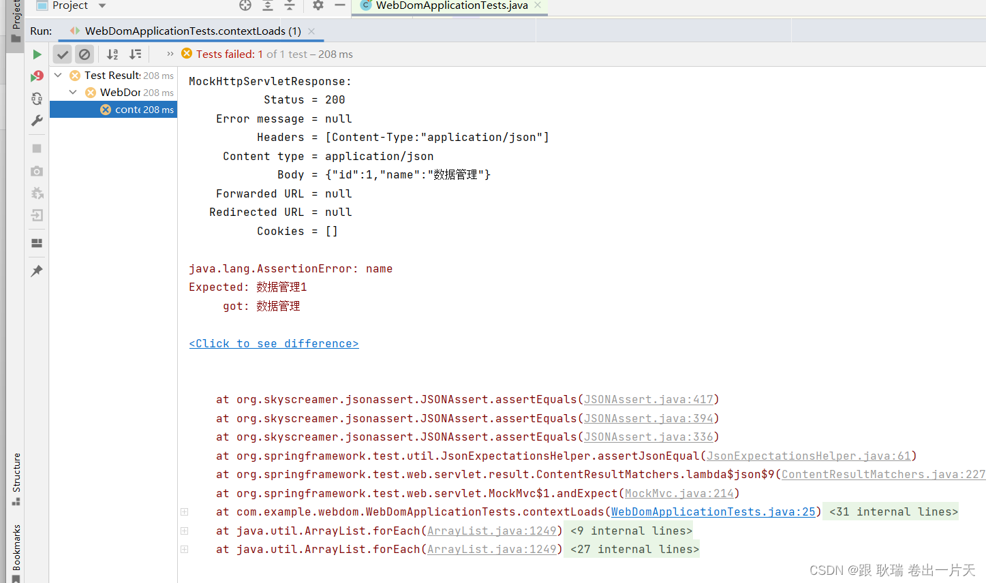
Task: Select the failed contextLoads test row
Action: click(x=113, y=110)
